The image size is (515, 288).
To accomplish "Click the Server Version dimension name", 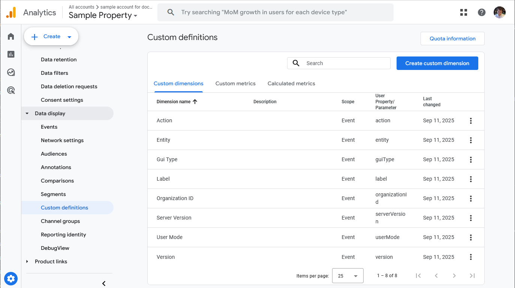I will point(174,218).
